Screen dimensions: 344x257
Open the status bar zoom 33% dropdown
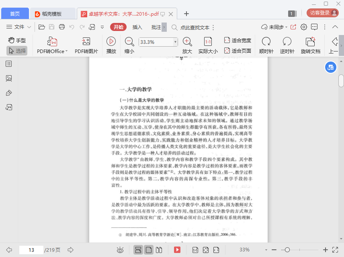pyautogui.click(x=266, y=250)
